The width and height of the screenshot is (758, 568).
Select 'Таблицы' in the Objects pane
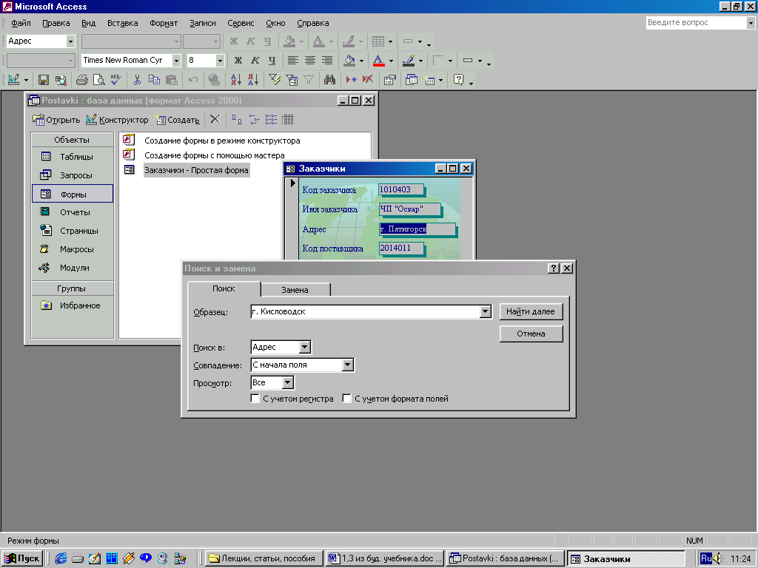click(x=73, y=157)
